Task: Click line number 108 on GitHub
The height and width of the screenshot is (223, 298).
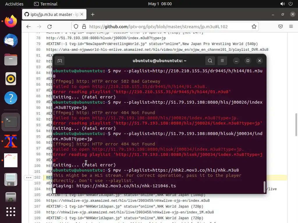Action: point(37,212)
